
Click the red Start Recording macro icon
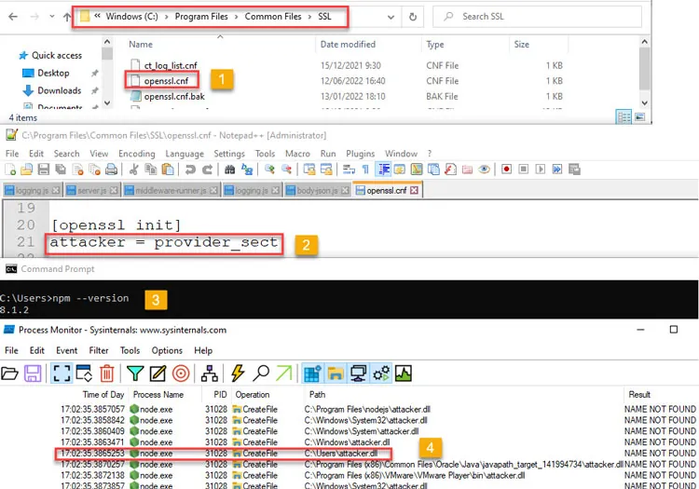(506, 170)
